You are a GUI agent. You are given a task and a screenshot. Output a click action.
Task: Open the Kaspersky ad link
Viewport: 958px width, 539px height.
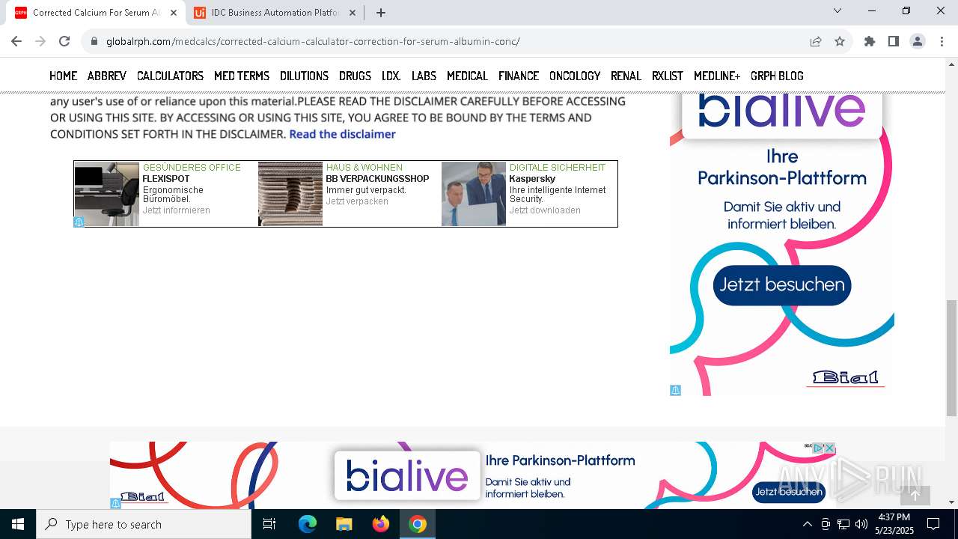(x=532, y=179)
